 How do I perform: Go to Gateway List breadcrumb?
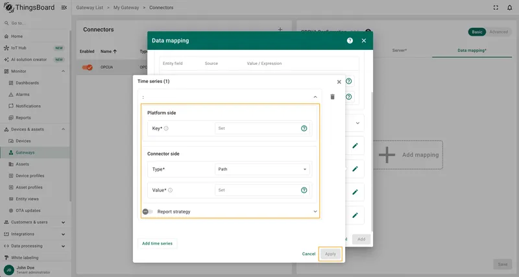[x=90, y=8]
